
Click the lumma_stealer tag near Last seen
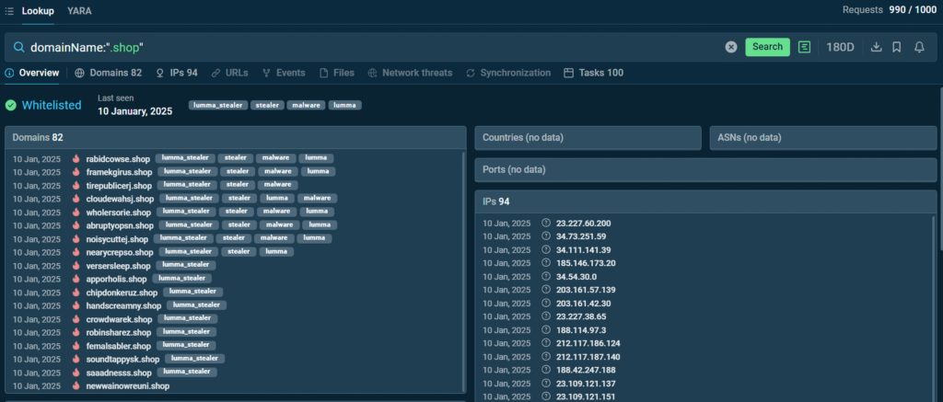[217, 105]
